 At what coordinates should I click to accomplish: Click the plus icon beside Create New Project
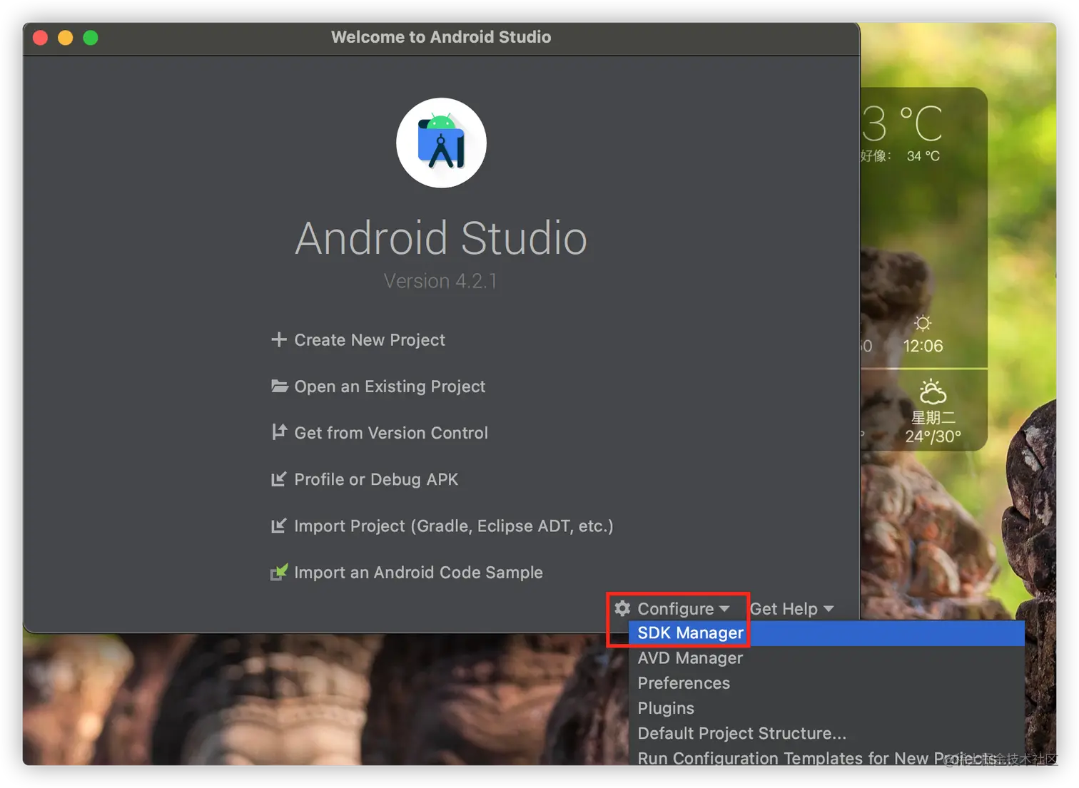pos(278,339)
